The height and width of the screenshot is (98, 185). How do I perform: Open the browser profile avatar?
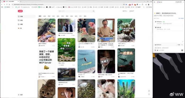click(149, 4)
